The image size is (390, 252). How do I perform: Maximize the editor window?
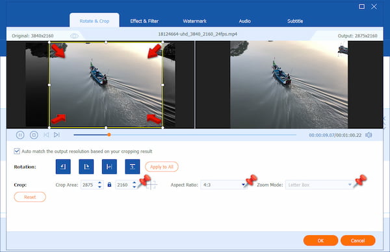coord(361,6)
